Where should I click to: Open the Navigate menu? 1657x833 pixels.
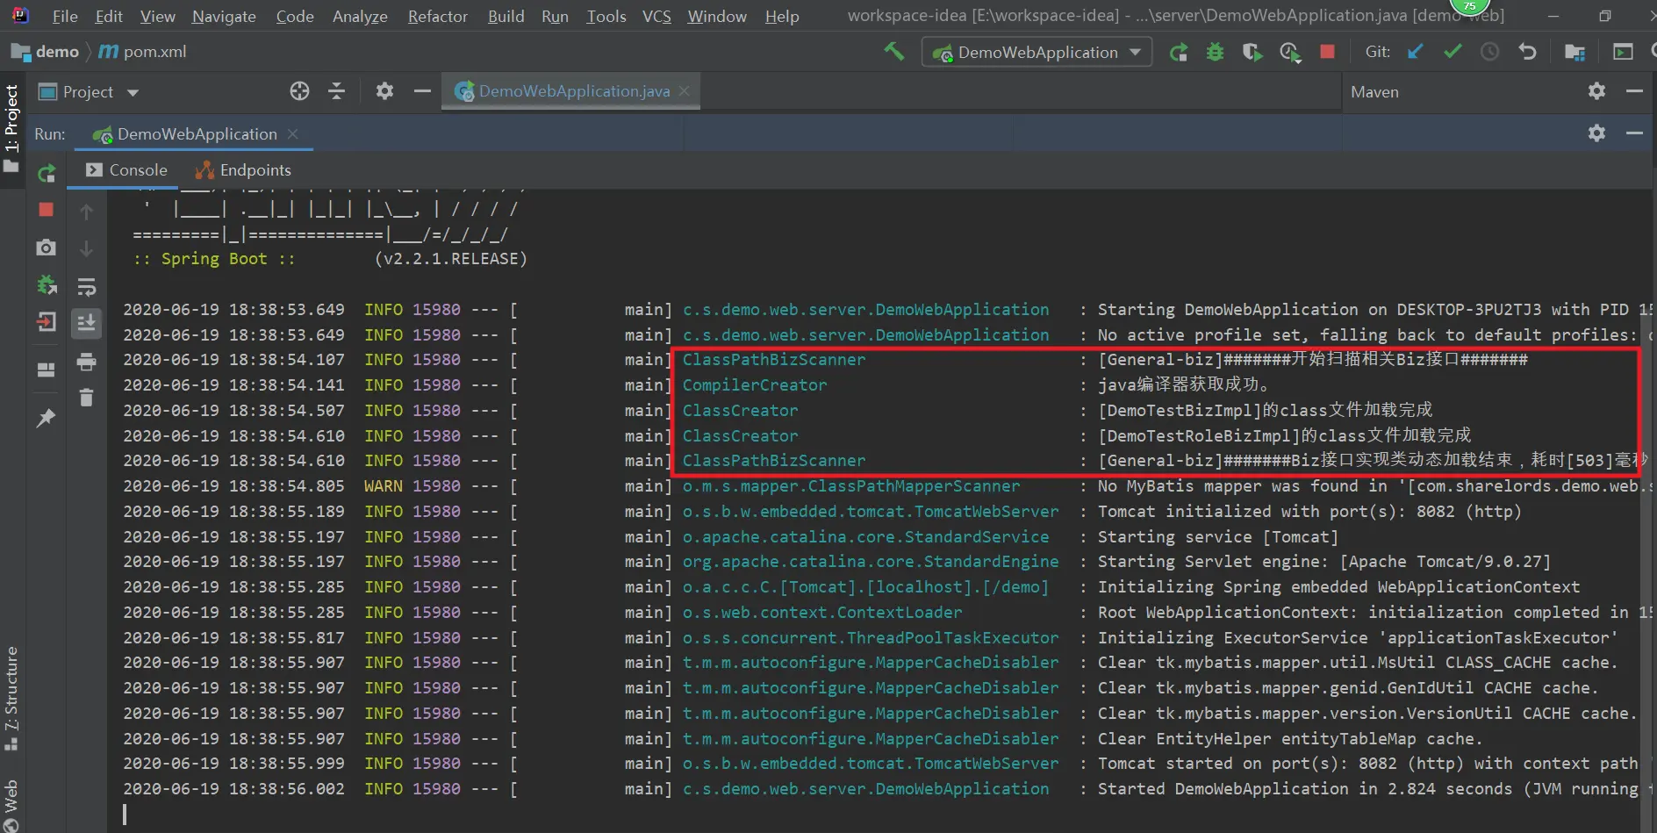[x=224, y=16]
